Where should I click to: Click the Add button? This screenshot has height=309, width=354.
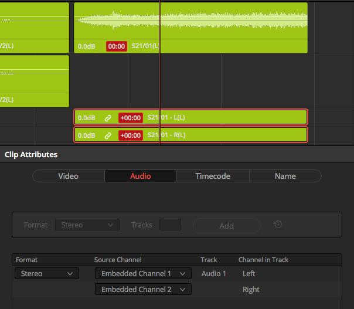pyautogui.click(x=227, y=226)
